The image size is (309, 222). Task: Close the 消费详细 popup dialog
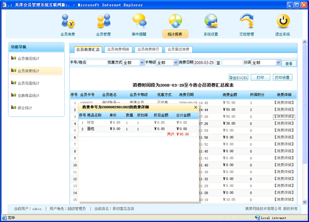coord(196,107)
